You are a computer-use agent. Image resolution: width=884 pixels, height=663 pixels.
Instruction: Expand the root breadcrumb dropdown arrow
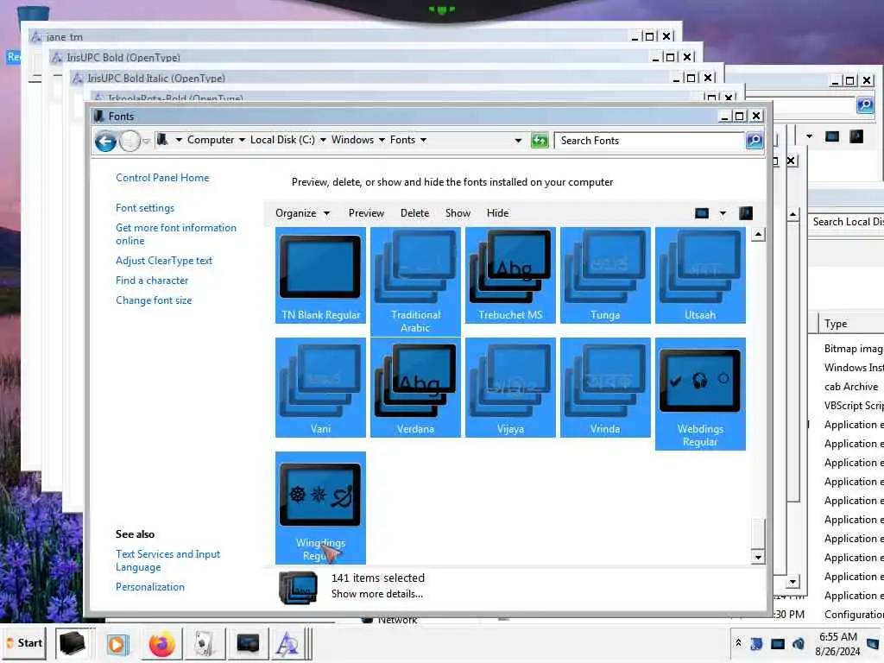pyautogui.click(x=179, y=140)
